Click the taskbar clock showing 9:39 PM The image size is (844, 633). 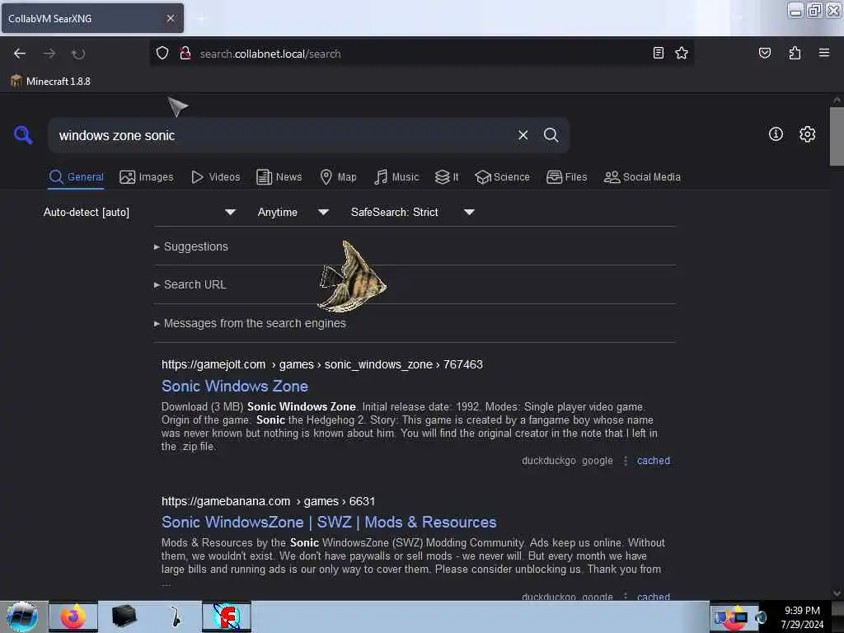[802, 617]
